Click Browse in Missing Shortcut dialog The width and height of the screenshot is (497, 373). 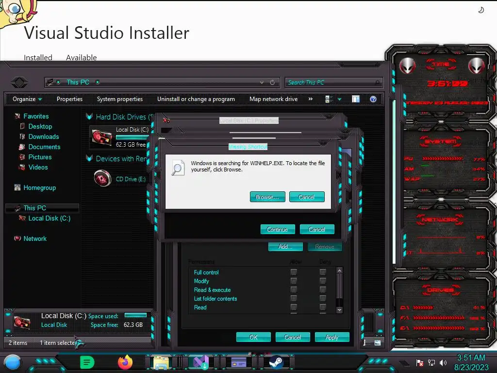pos(267,197)
